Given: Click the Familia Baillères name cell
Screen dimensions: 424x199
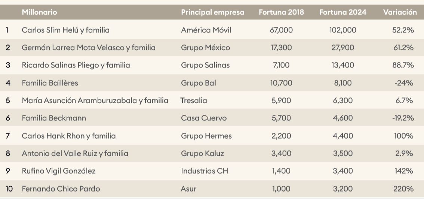Looking at the screenshot, I should tap(50, 83).
